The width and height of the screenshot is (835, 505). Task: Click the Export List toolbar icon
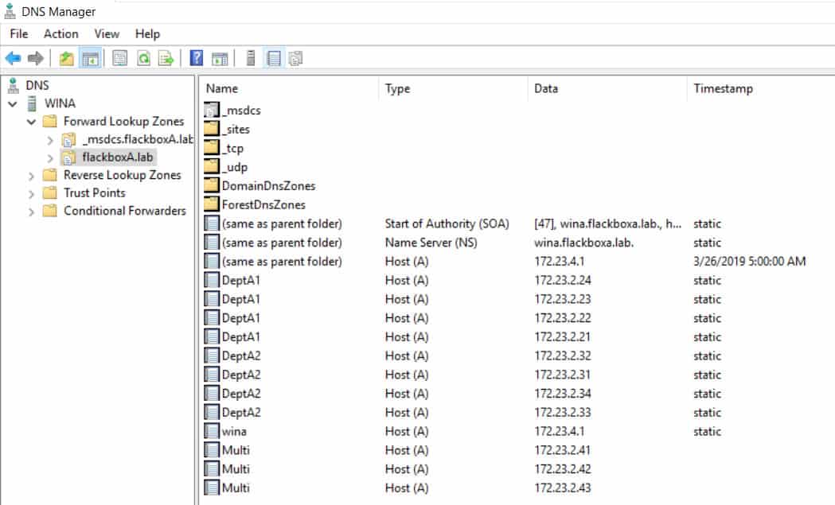[166, 58]
